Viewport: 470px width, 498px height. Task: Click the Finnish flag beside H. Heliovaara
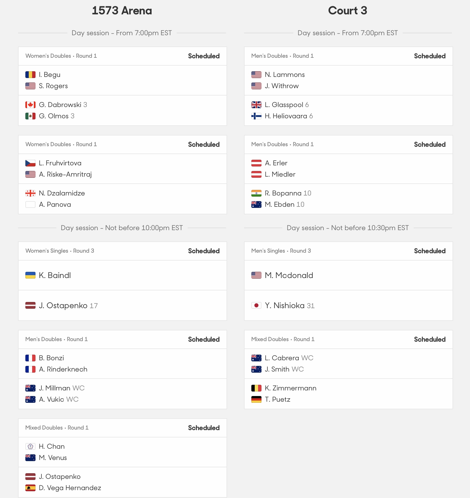pos(256,116)
